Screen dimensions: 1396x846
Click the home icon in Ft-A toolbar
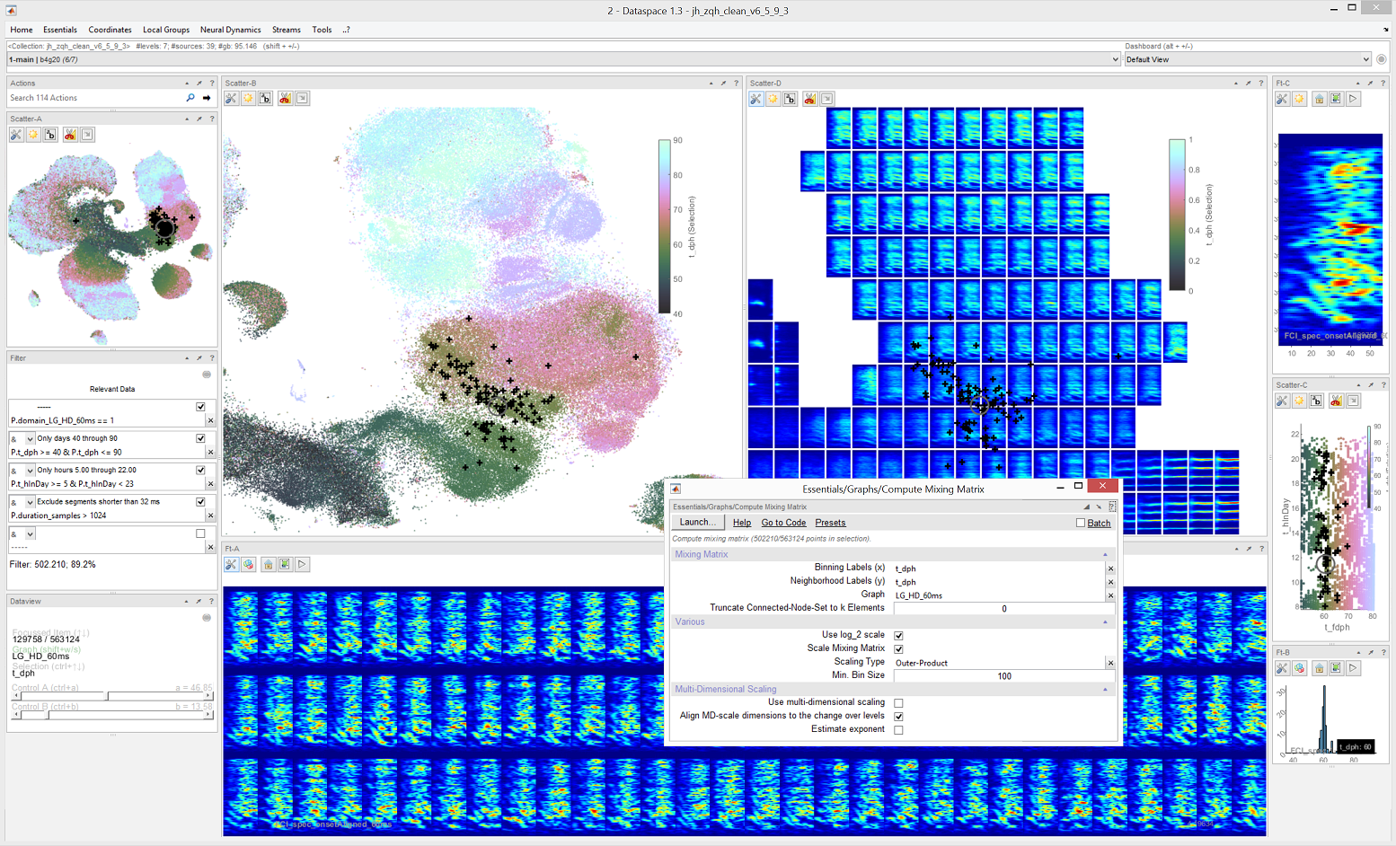268,564
